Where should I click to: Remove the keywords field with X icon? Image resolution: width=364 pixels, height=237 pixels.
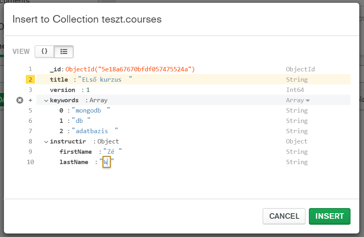pyautogui.click(x=20, y=100)
